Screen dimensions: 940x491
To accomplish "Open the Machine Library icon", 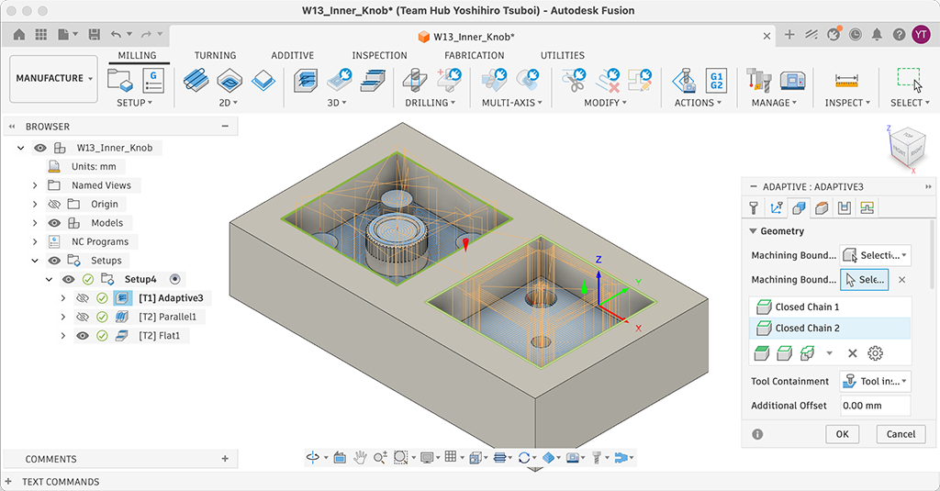I will click(792, 81).
